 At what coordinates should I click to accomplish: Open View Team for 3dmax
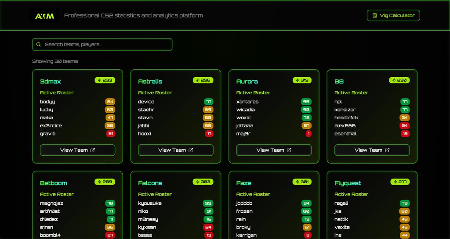[x=77, y=150]
